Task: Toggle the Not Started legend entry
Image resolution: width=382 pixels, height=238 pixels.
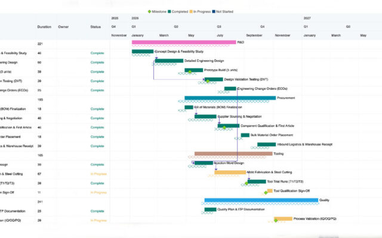Action: tap(223, 12)
